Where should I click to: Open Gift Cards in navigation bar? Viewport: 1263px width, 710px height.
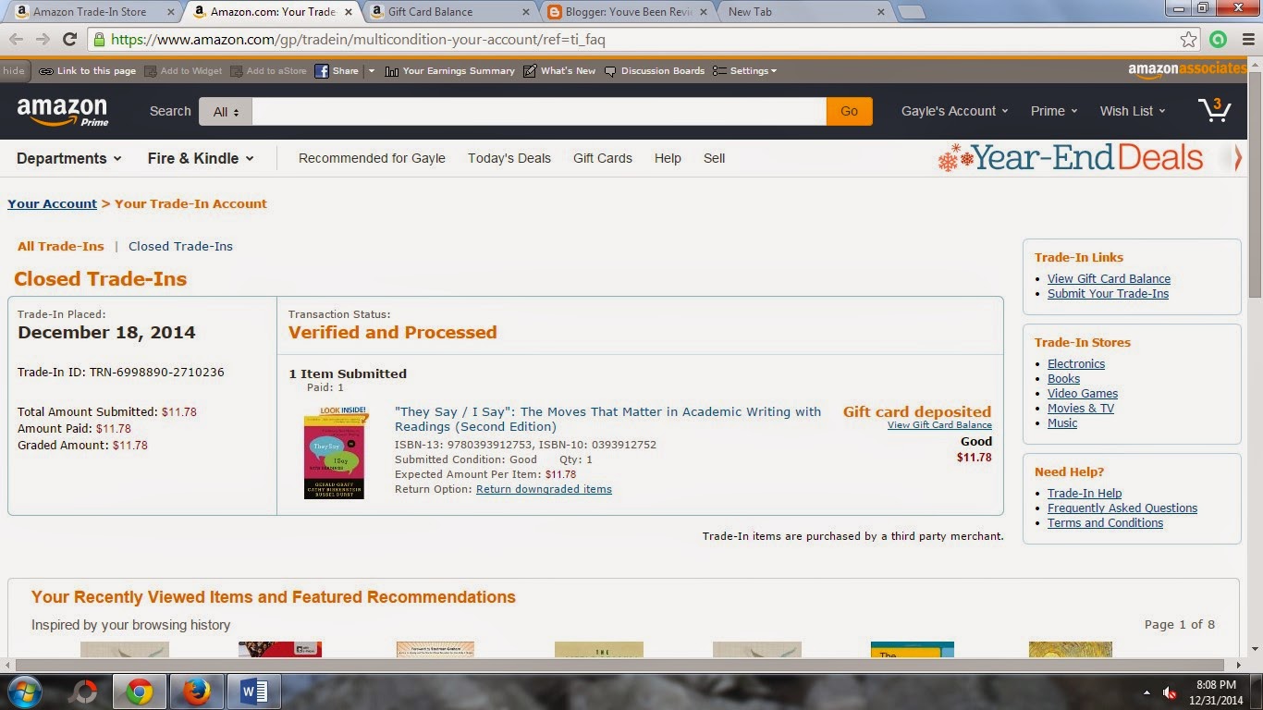click(603, 158)
